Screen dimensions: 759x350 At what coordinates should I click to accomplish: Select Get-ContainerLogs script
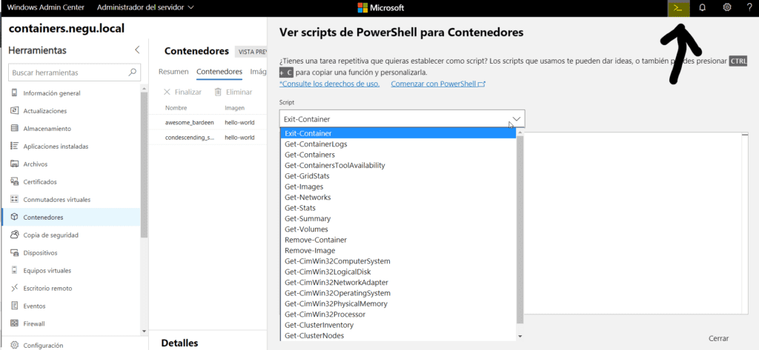(398, 144)
